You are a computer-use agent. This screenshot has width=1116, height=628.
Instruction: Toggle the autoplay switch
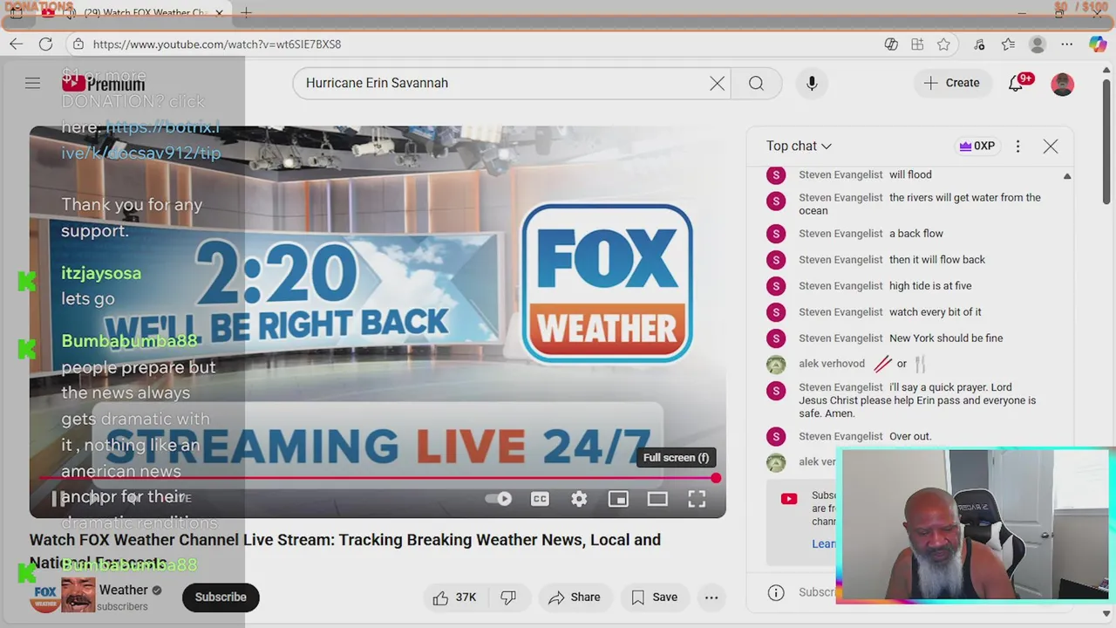pyautogui.click(x=498, y=499)
